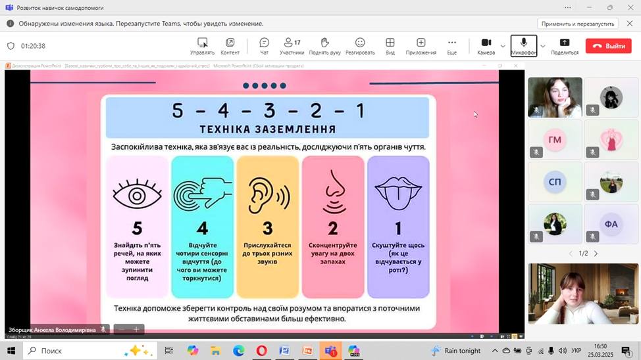Open Opera browser from the taskbar
Viewport: 641px width, 360px height.
(261, 351)
